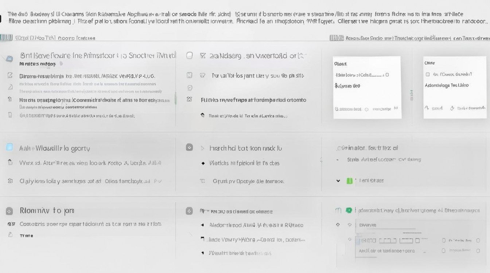This screenshot has height=273, width=490.
Task: Click the light blue square icon by the 'Aah Wlastilli' heading
Action: point(9,147)
